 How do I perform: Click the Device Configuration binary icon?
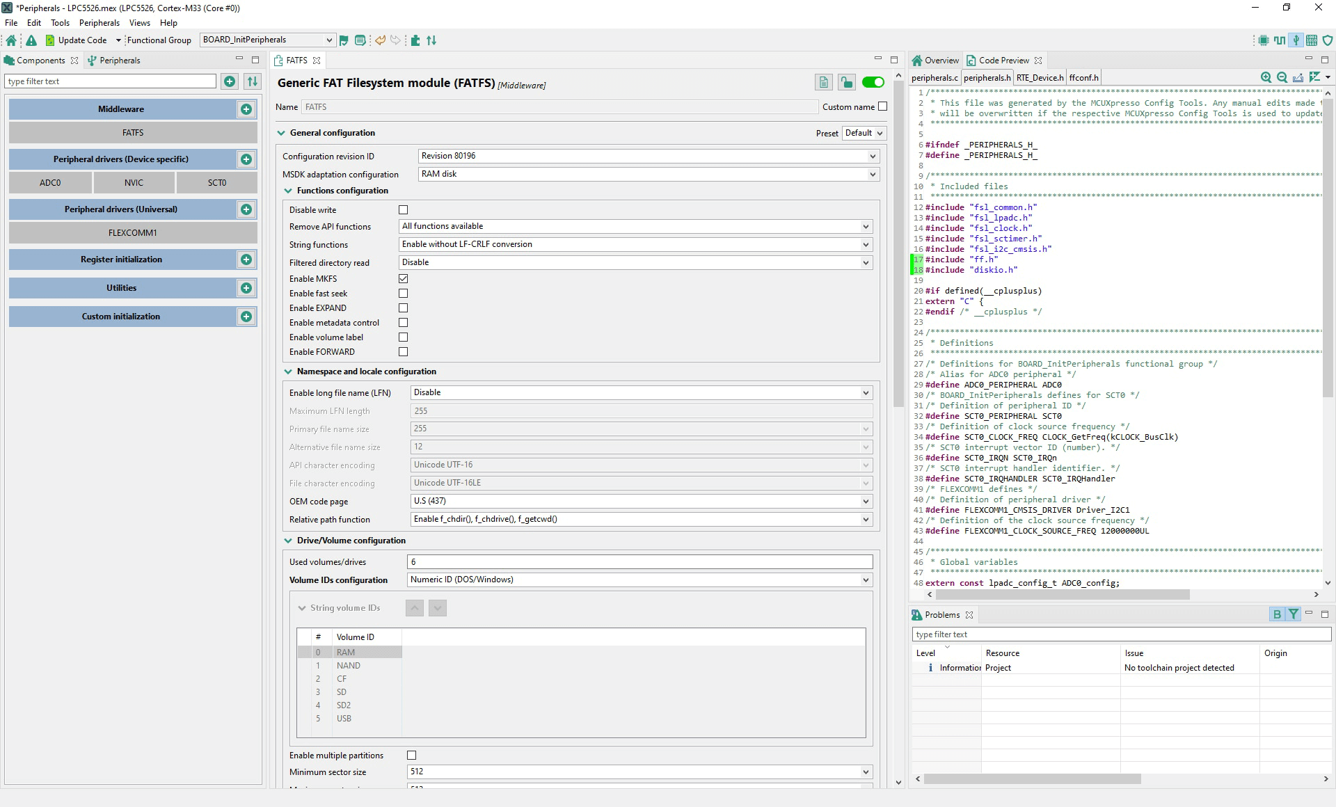tap(1312, 40)
